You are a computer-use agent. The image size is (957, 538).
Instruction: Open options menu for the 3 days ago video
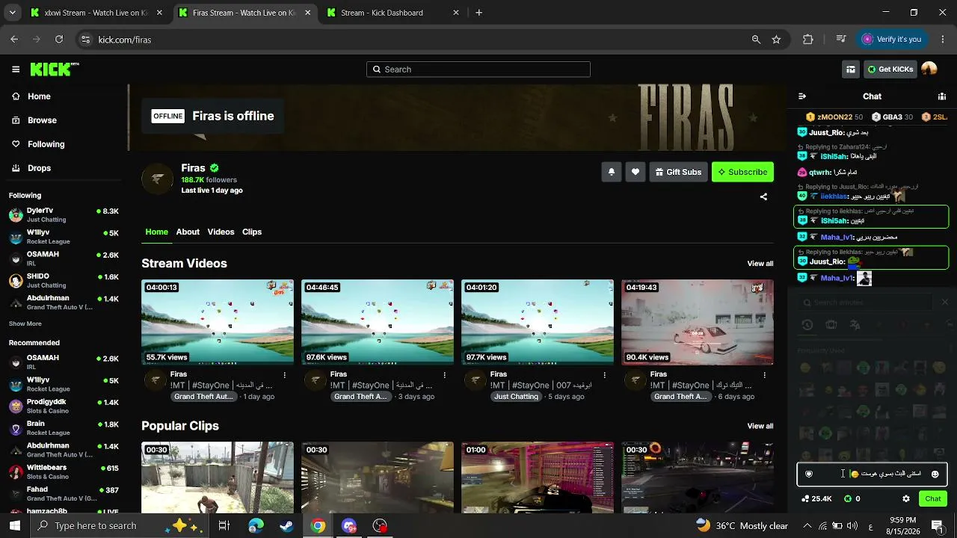pyautogui.click(x=444, y=375)
